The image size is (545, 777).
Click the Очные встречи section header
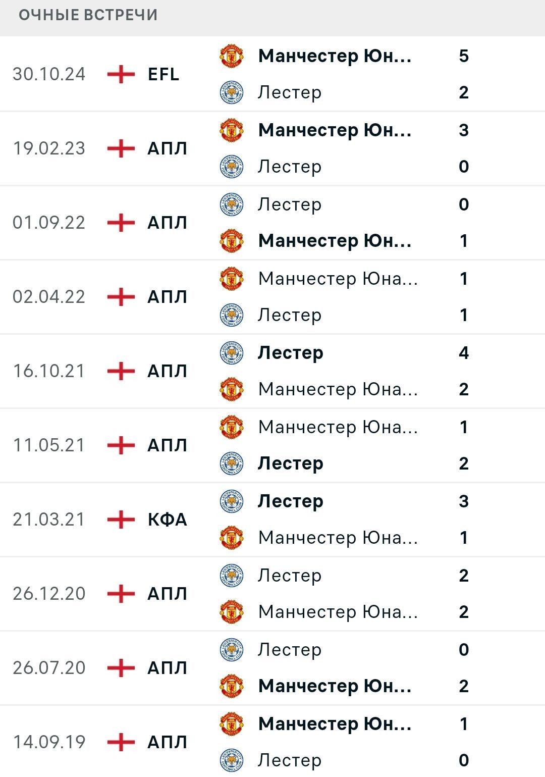[x=88, y=15]
